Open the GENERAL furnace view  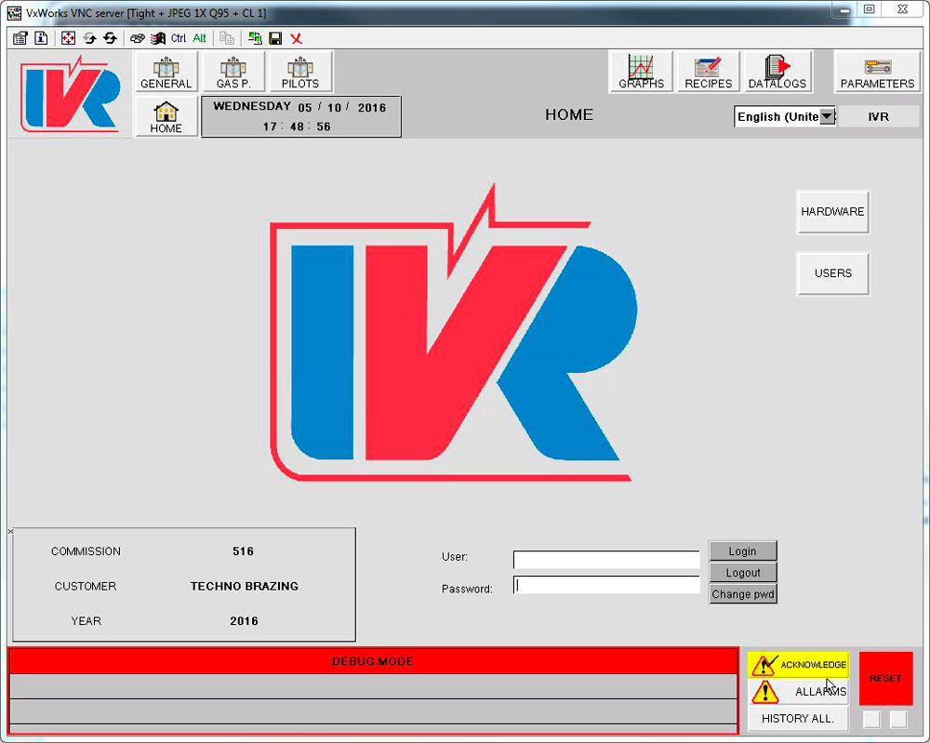tap(166, 73)
